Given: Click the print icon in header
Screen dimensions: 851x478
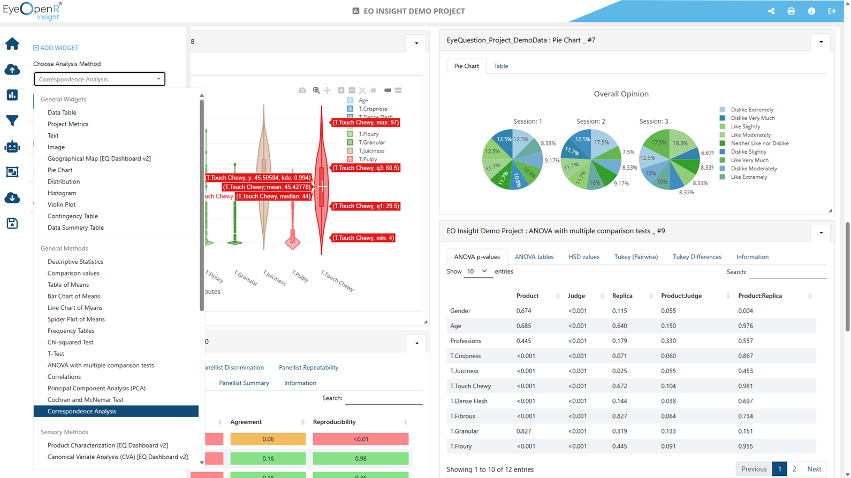Looking at the screenshot, I should [791, 11].
